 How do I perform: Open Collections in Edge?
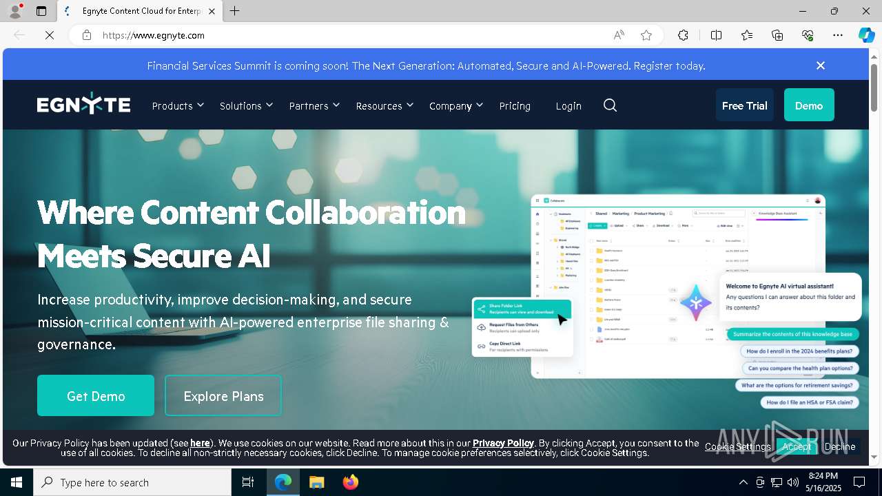[x=777, y=35]
